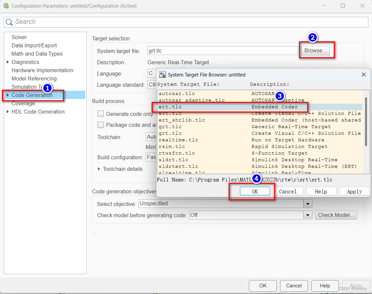Screen dimensions: 372x294
Task: Open Check model before generating code dropdown
Action: tap(308, 215)
